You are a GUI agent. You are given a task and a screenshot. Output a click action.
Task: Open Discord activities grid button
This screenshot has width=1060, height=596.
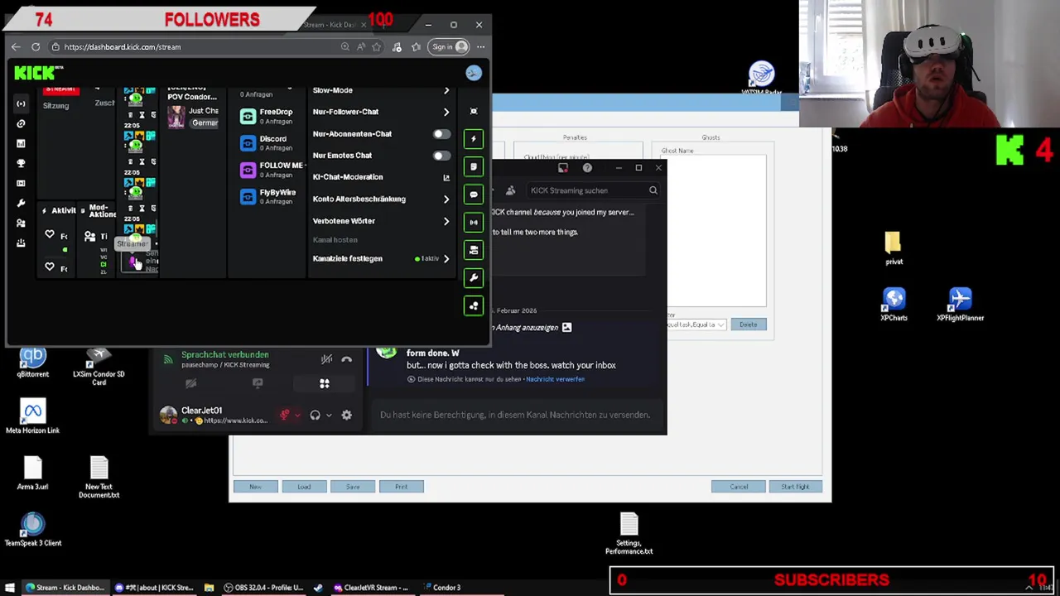[x=325, y=383]
